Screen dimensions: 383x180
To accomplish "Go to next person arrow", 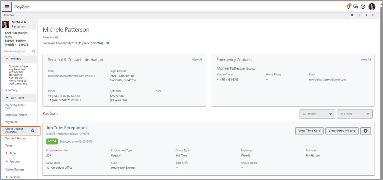I will pyautogui.click(x=366, y=15).
